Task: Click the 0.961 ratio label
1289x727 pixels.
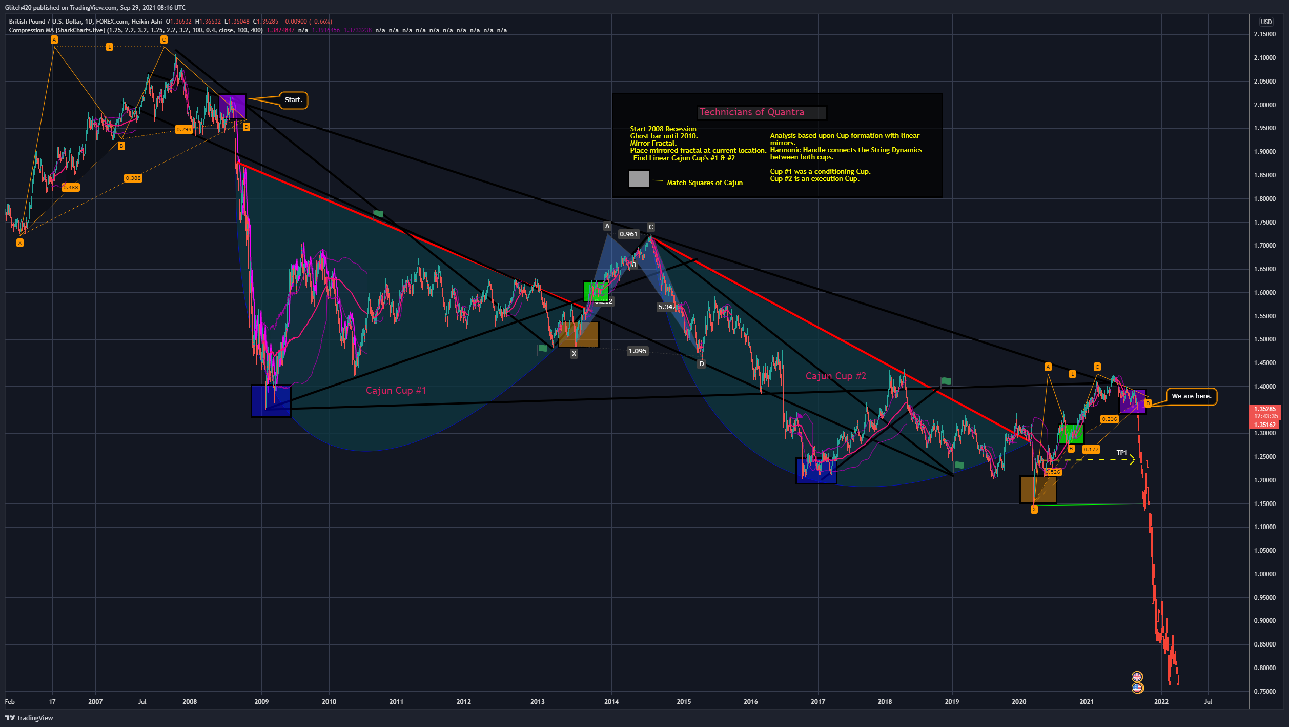Action: click(629, 234)
